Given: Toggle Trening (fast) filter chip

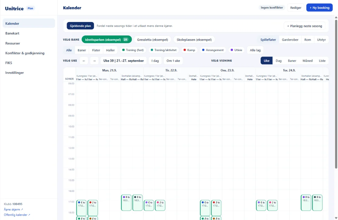Looking at the screenshot, I should click(133, 50).
